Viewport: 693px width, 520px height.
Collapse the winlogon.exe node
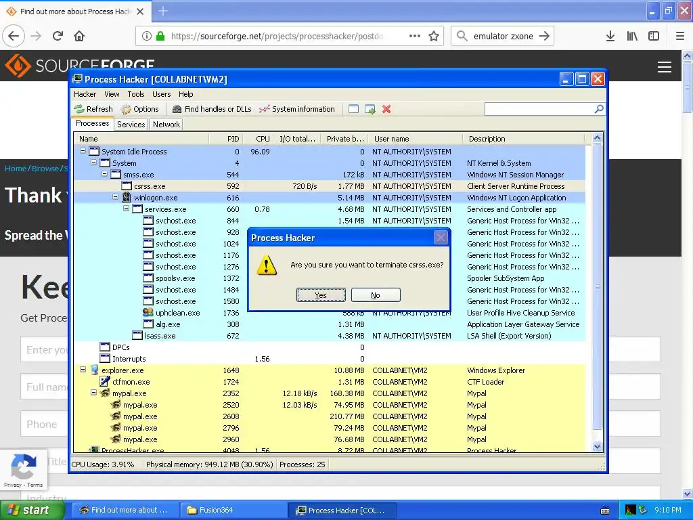coord(115,197)
